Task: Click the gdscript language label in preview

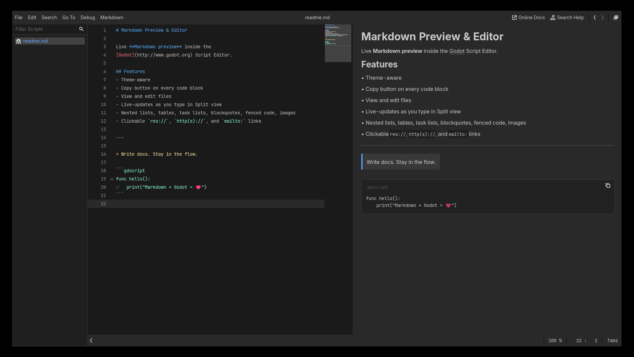Action: pyautogui.click(x=378, y=187)
